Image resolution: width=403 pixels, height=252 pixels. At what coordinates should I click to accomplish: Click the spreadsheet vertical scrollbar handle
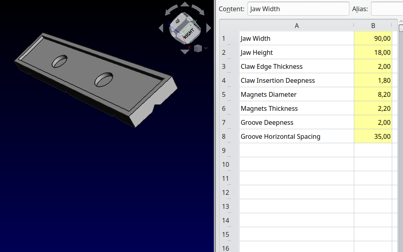(401, 28)
